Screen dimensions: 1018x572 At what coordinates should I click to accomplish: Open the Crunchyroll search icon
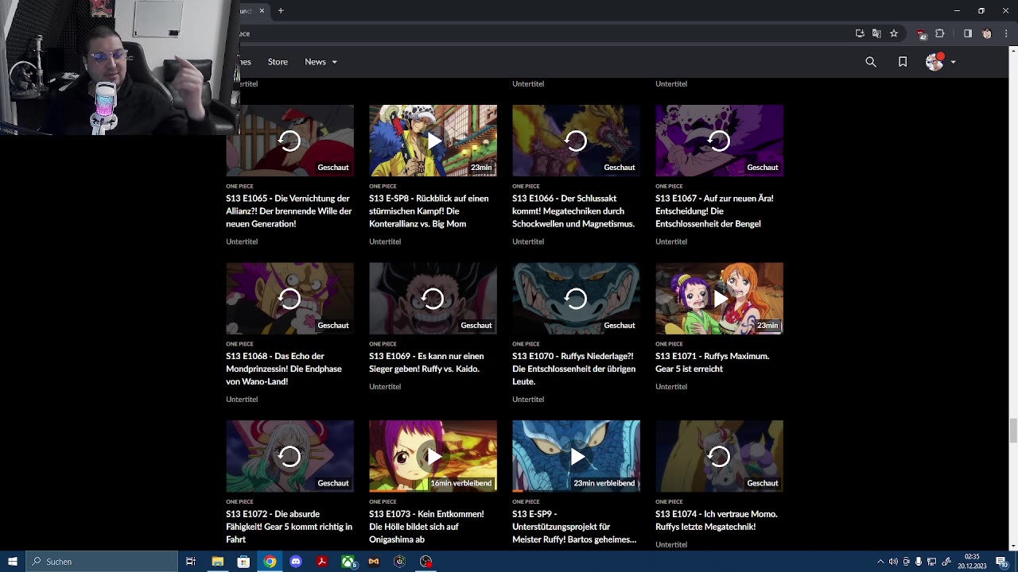tap(871, 62)
